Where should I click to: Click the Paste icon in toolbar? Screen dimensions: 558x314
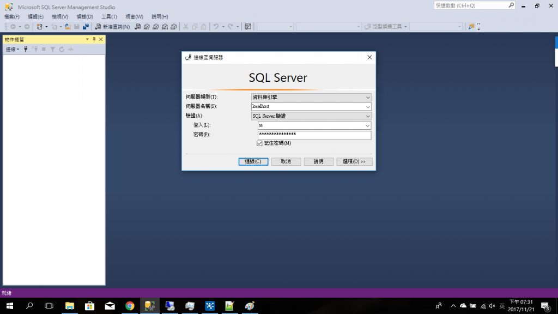(x=204, y=27)
